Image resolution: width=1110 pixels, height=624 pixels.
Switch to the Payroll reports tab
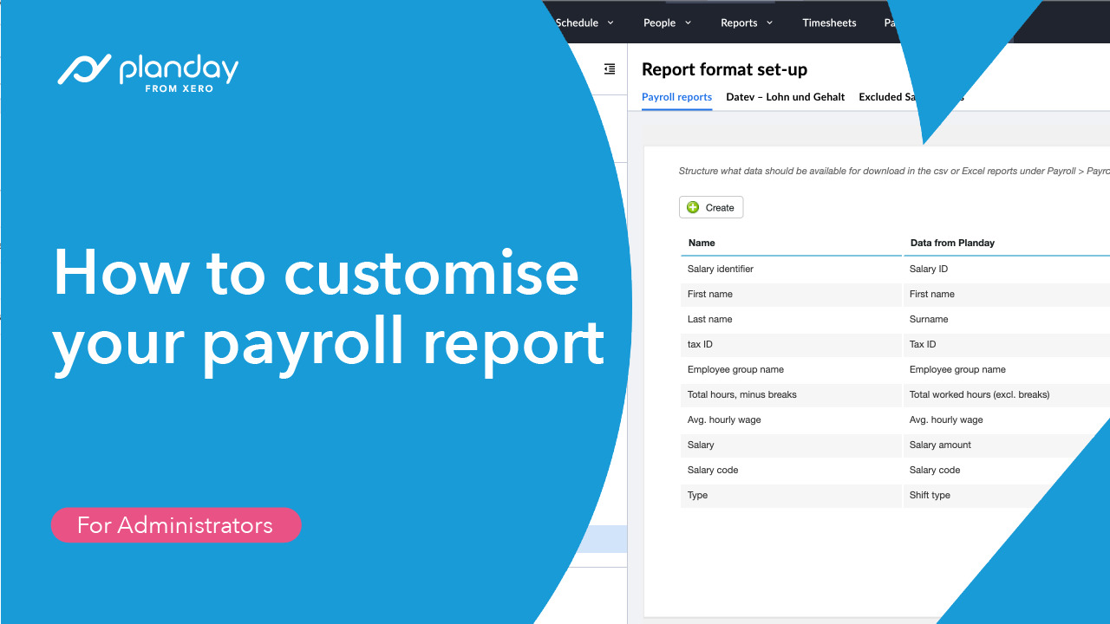(x=676, y=97)
